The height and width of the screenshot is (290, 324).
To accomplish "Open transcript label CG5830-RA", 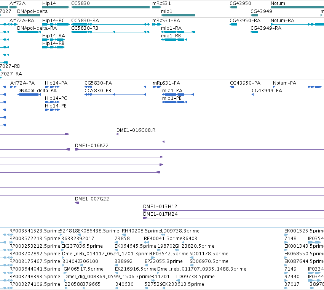I will pos(85,21).
